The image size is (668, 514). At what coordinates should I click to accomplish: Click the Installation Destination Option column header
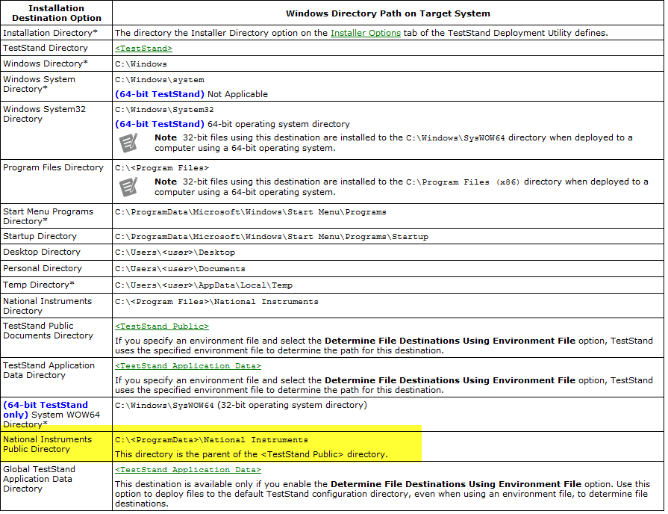(x=56, y=13)
